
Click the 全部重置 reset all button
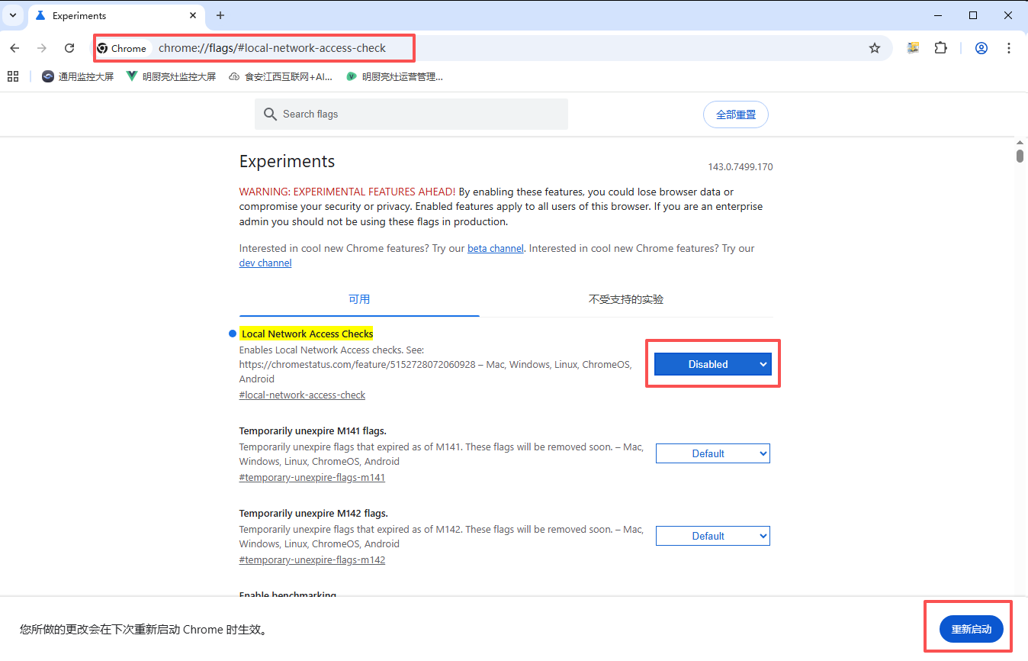735,114
